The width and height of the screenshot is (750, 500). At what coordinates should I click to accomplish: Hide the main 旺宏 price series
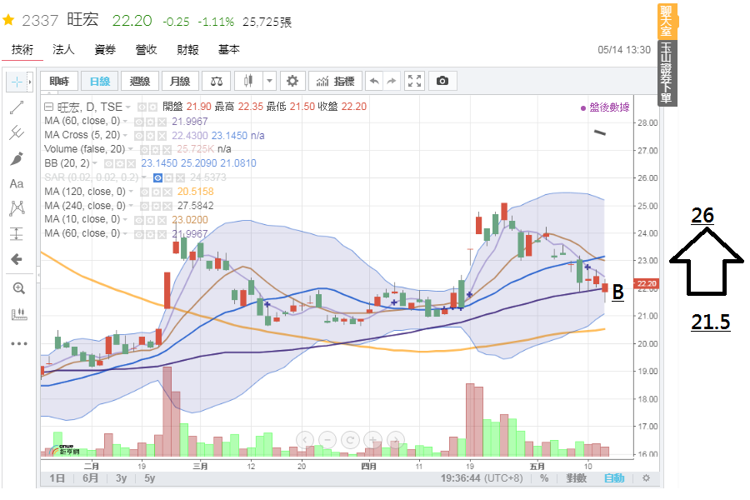142,107
